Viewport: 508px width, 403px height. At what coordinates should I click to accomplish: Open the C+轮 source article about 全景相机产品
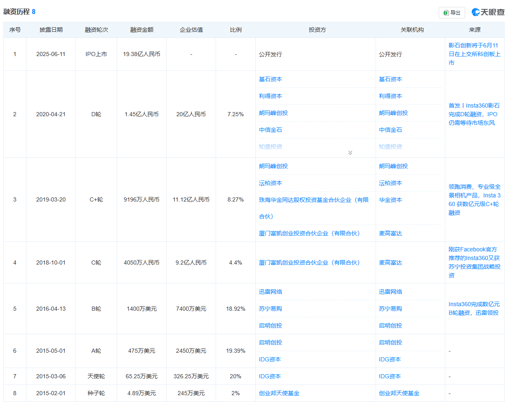[x=475, y=199]
